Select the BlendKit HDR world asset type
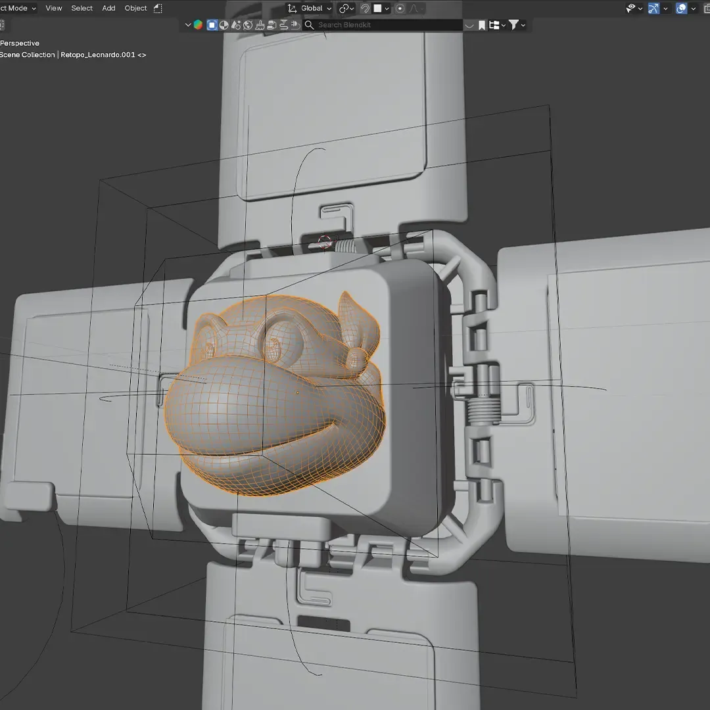 248,25
